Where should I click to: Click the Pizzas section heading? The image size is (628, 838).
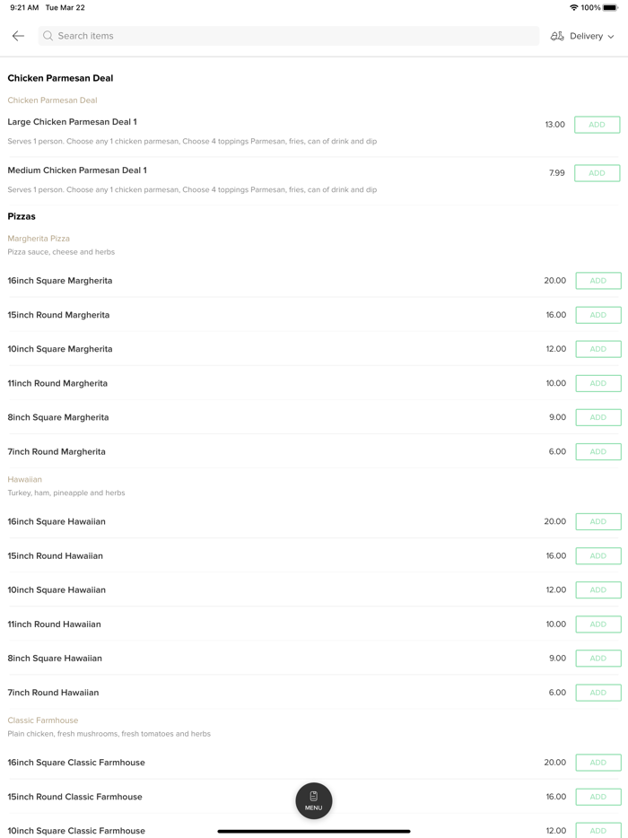(x=22, y=216)
